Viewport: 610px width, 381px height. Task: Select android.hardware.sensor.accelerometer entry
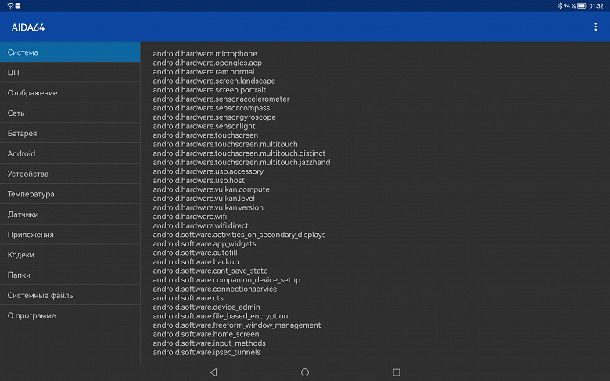click(x=221, y=99)
